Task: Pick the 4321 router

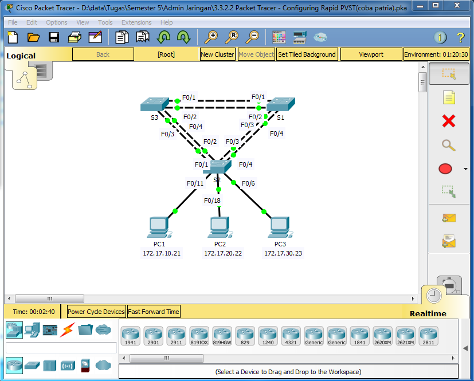Action: point(291,335)
